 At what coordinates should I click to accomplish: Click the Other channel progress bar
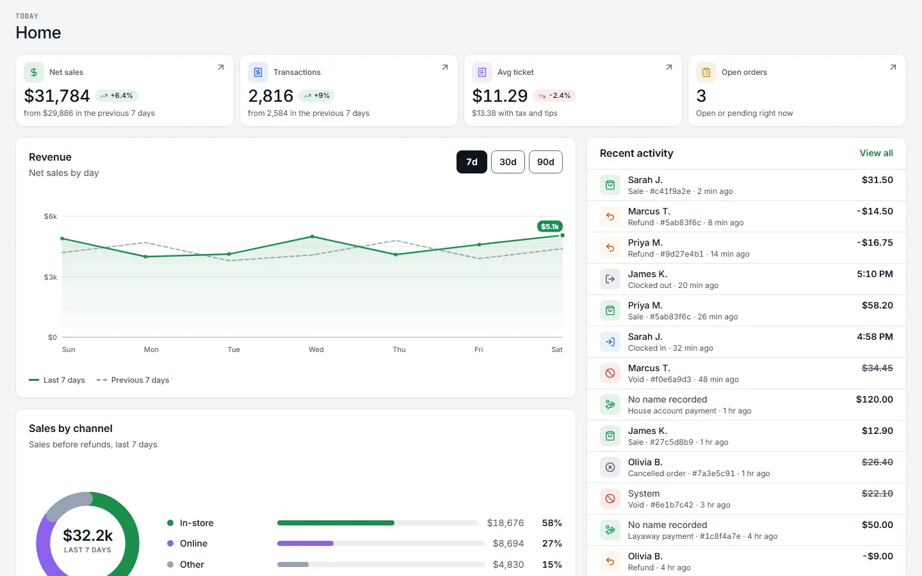coord(380,564)
